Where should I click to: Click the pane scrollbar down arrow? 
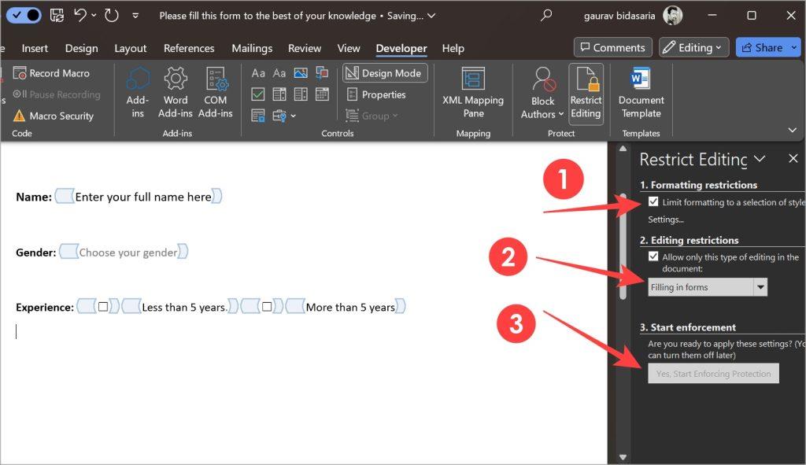[x=623, y=457]
